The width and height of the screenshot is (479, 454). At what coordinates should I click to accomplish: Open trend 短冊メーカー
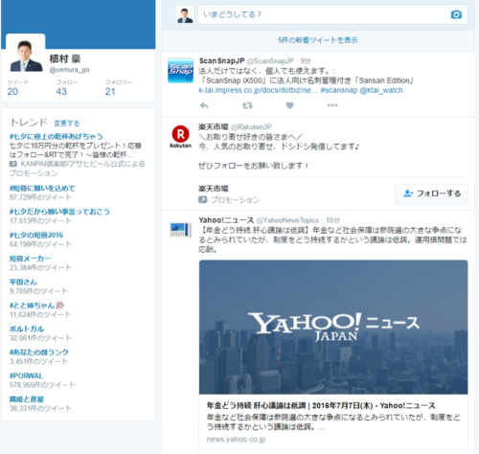coord(30,259)
